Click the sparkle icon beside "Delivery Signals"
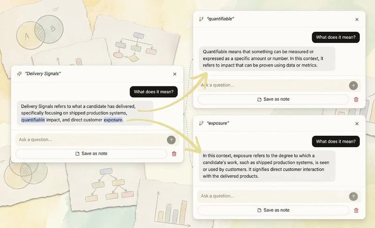Screen dimensions: 375x228 click(x=19, y=74)
